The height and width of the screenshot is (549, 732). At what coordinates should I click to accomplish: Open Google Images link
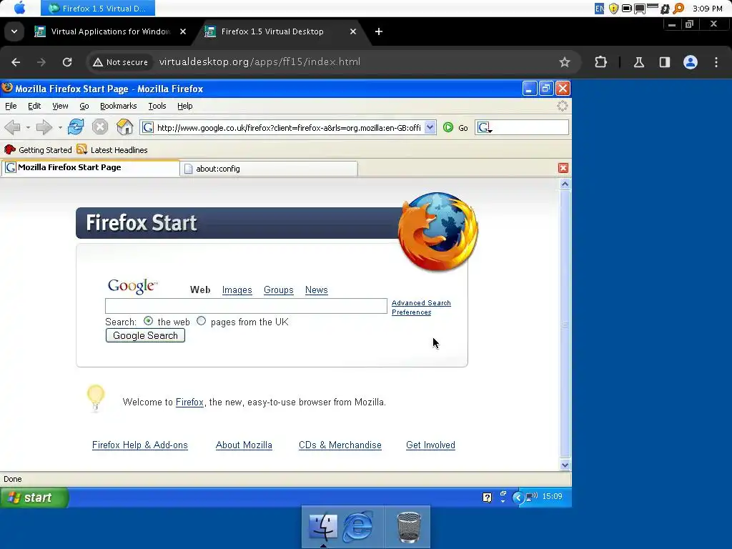237,290
